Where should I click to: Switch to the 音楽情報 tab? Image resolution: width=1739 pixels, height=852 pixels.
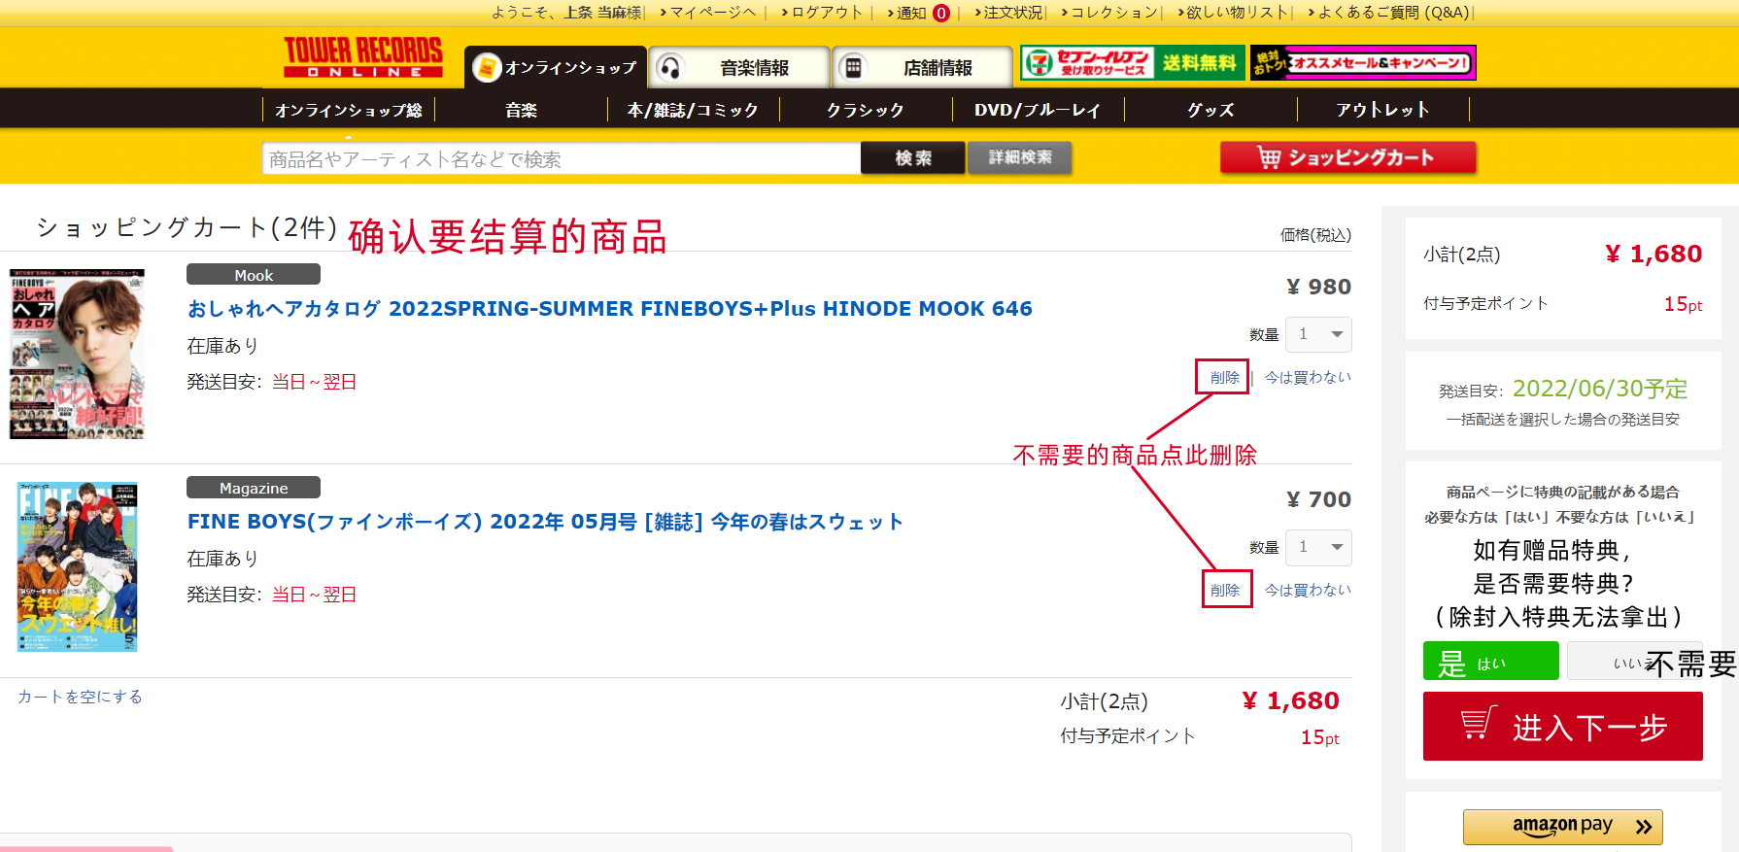[x=738, y=67]
